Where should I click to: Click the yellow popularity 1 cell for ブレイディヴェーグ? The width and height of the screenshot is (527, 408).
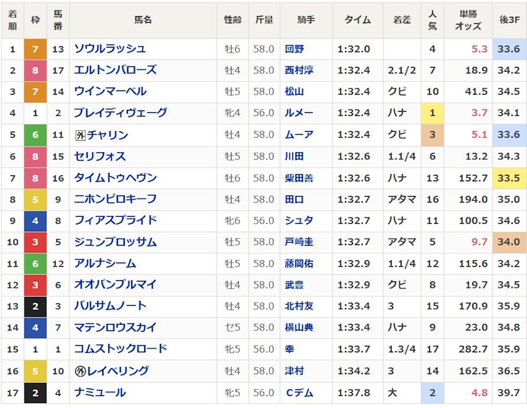click(432, 113)
